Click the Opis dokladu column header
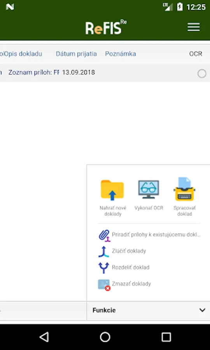Image resolution: width=210 pixels, height=350 pixels. coord(23,54)
